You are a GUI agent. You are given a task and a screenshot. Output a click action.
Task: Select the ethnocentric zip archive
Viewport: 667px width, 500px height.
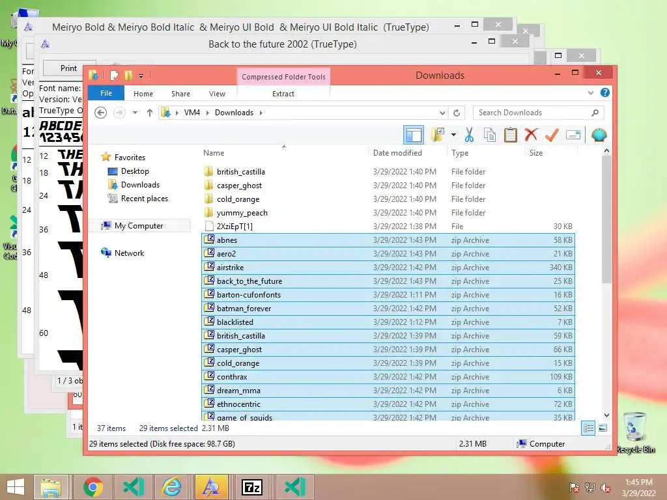388,404
